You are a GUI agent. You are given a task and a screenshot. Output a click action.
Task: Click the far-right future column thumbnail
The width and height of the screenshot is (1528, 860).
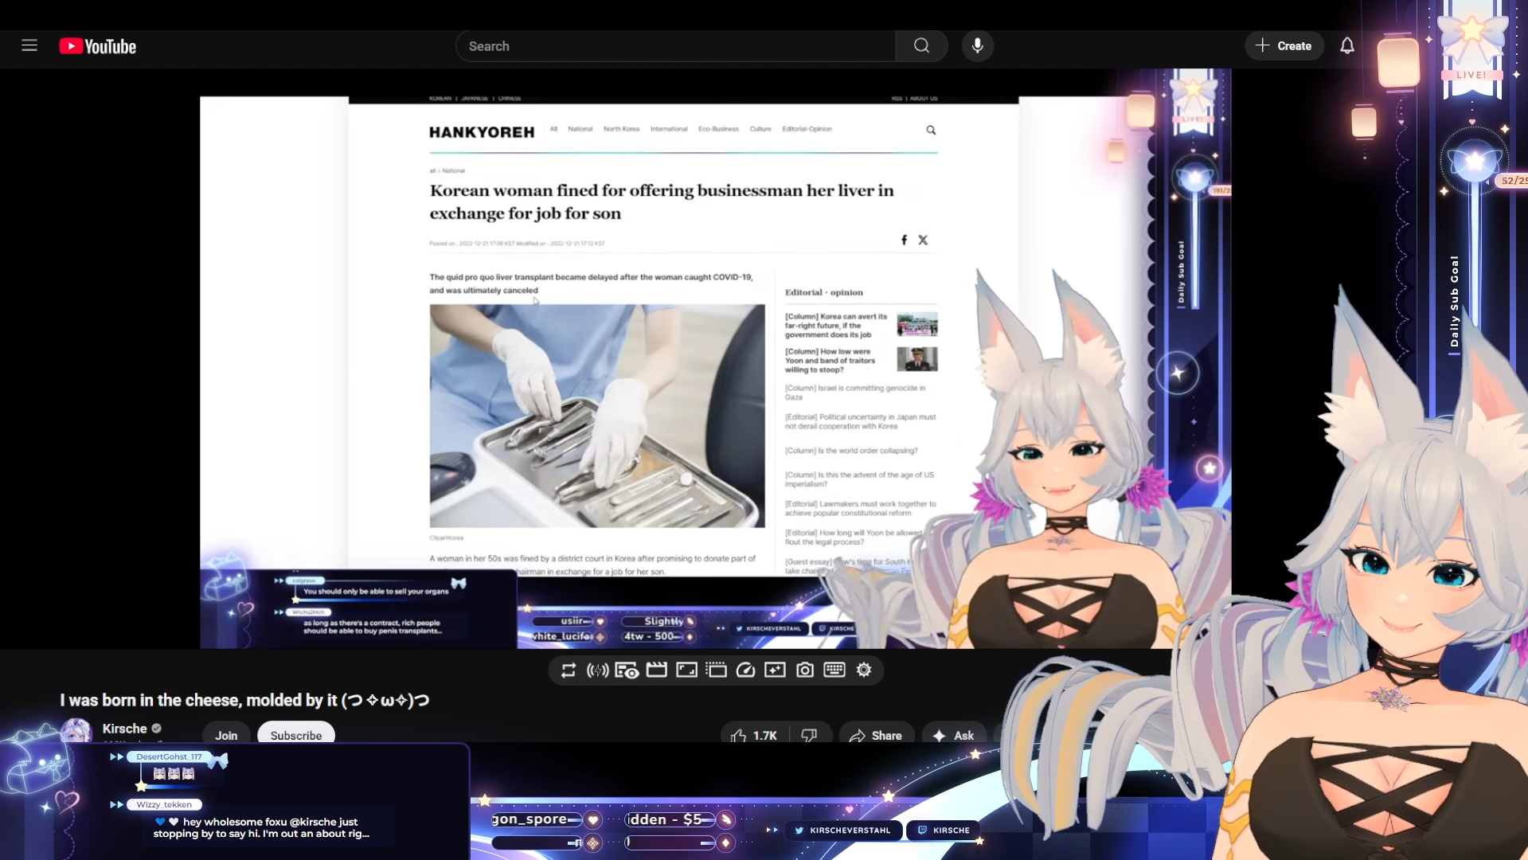[x=917, y=325]
